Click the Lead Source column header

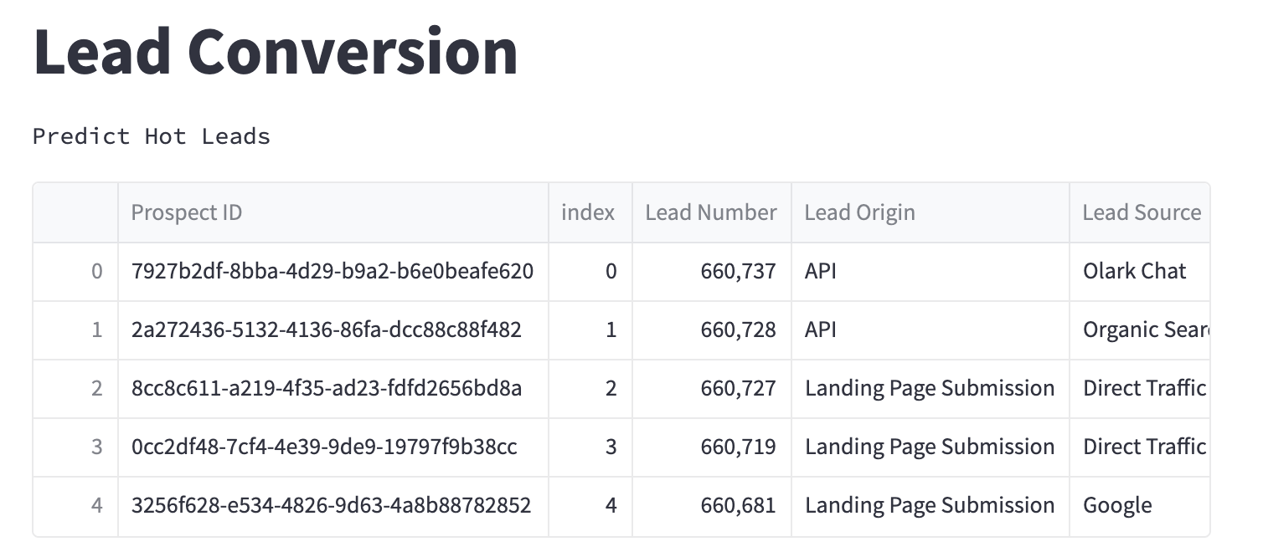pyautogui.click(x=1140, y=212)
